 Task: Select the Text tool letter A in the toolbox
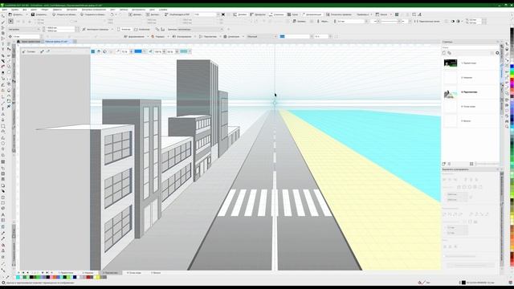point(3,215)
